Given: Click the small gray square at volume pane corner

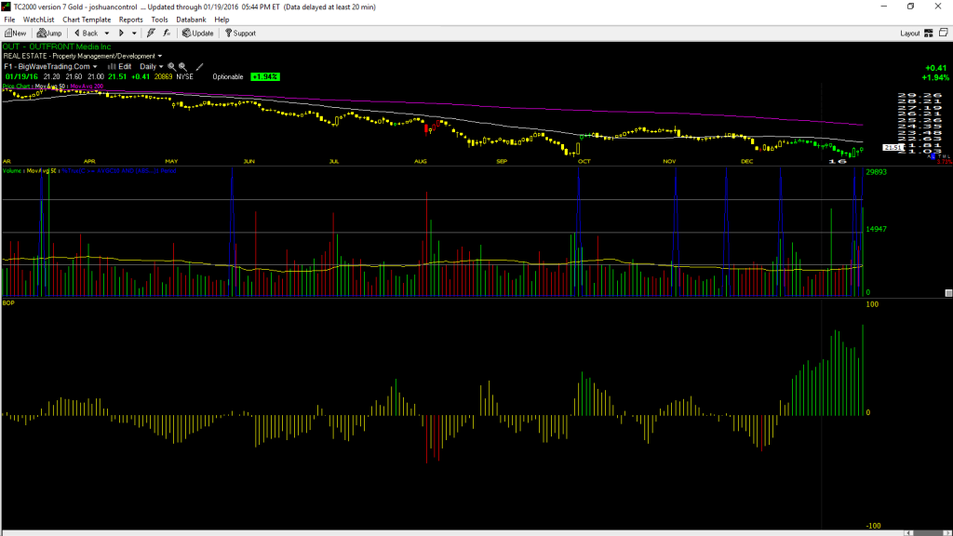Looking at the screenshot, I should pos(948,293).
